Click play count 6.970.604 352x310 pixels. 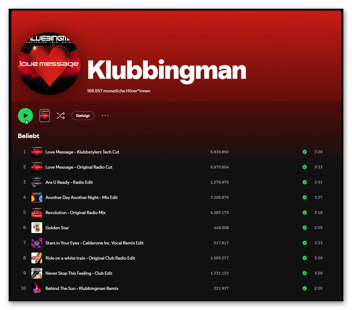pyautogui.click(x=219, y=167)
